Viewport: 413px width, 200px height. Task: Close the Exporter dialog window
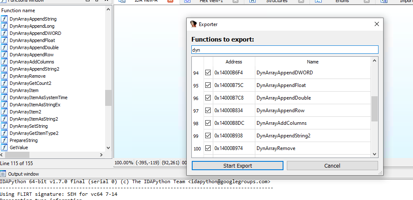pos(377,24)
